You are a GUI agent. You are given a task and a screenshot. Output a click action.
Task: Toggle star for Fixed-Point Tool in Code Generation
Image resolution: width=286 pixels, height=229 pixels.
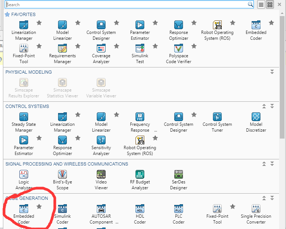point(233,207)
